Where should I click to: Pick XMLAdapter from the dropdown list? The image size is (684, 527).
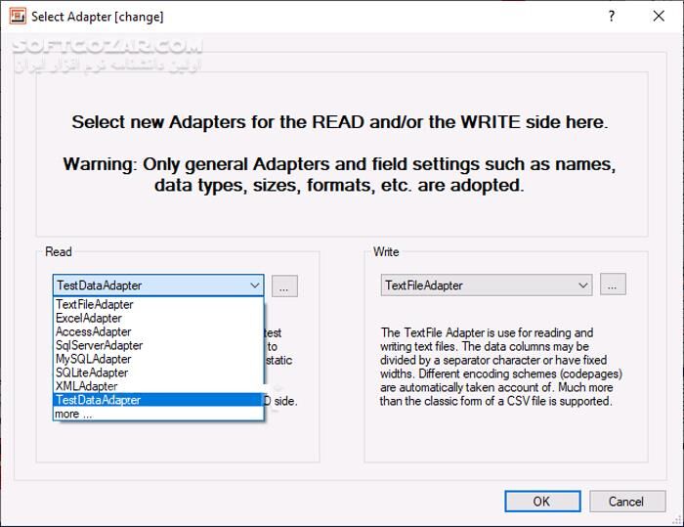87,387
